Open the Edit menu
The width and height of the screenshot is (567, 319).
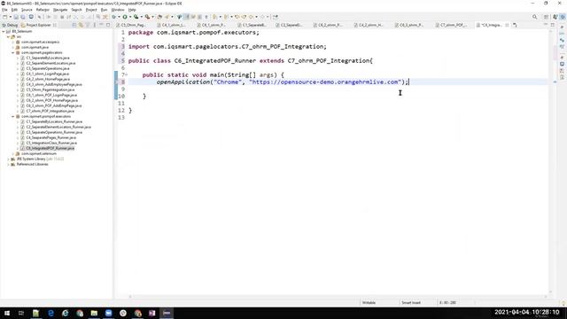14,10
